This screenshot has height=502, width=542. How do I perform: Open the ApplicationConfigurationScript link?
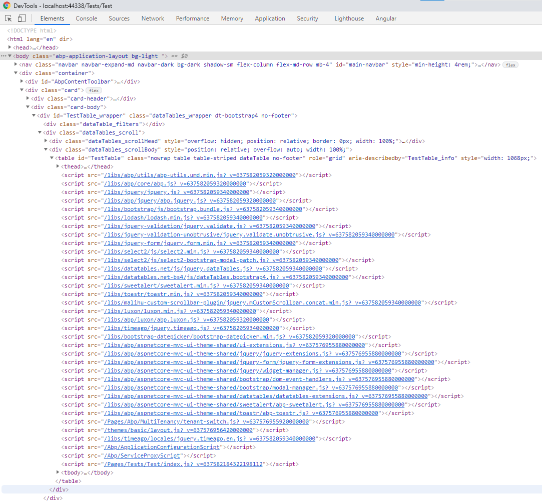click(162, 447)
